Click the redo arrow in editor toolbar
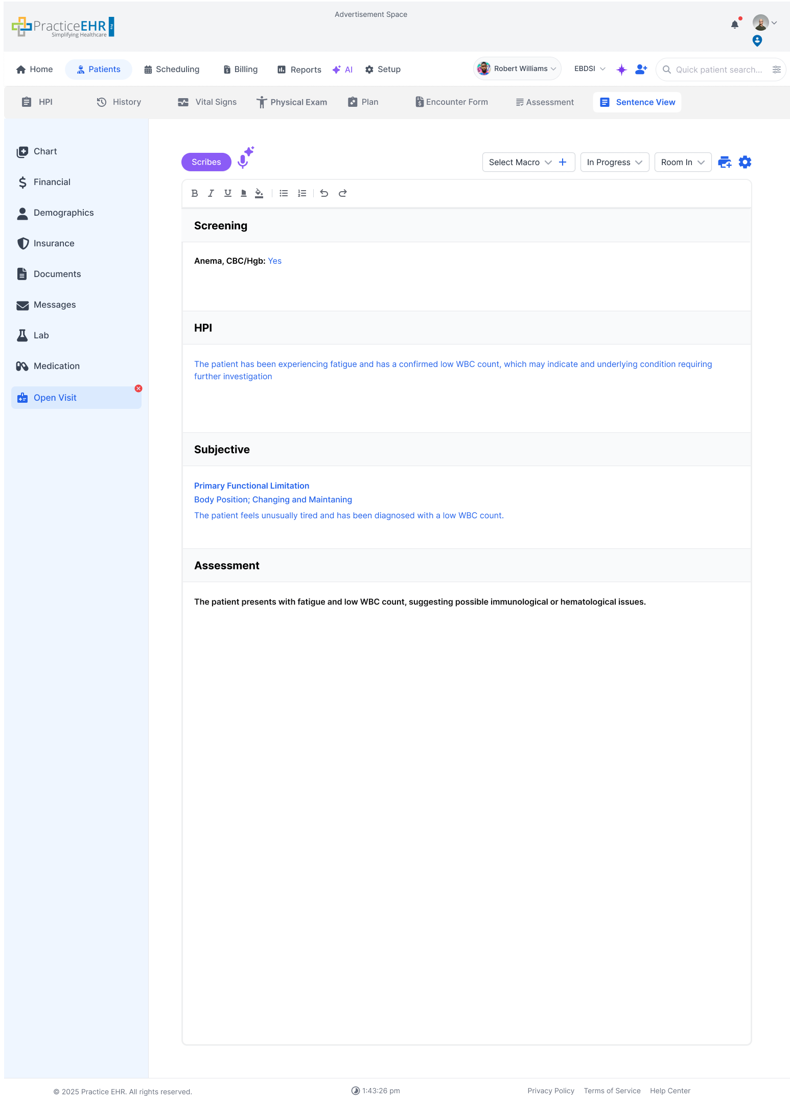This screenshot has width=790, height=1105. click(343, 193)
